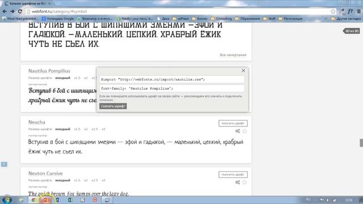
Task: Click the f? font extension icon
Action: coord(351,11)
